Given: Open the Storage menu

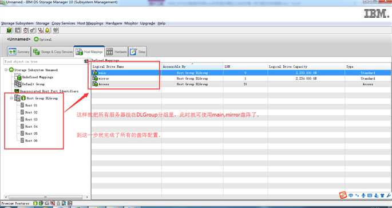Looking at the screenshot, I should [42, 23].
